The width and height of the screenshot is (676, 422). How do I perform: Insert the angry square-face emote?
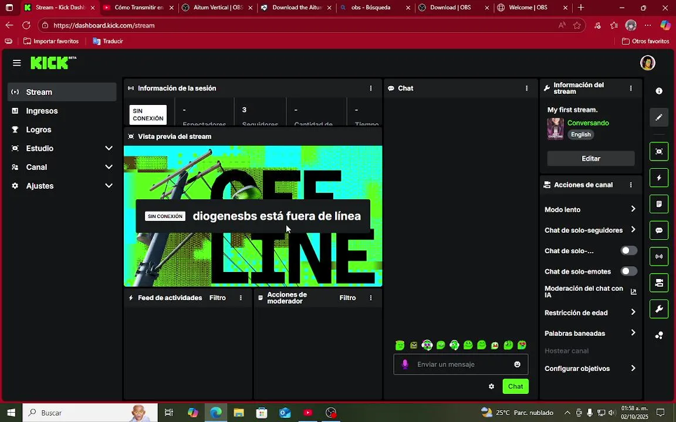pos(414,345)
